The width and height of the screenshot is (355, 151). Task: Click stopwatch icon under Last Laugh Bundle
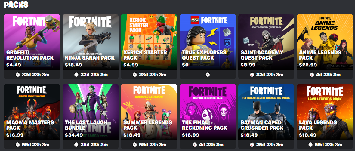[76, 145]
